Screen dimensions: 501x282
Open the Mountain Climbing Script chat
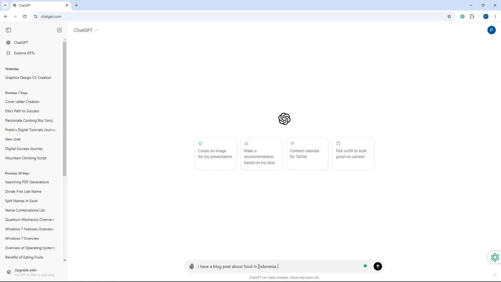26,158
